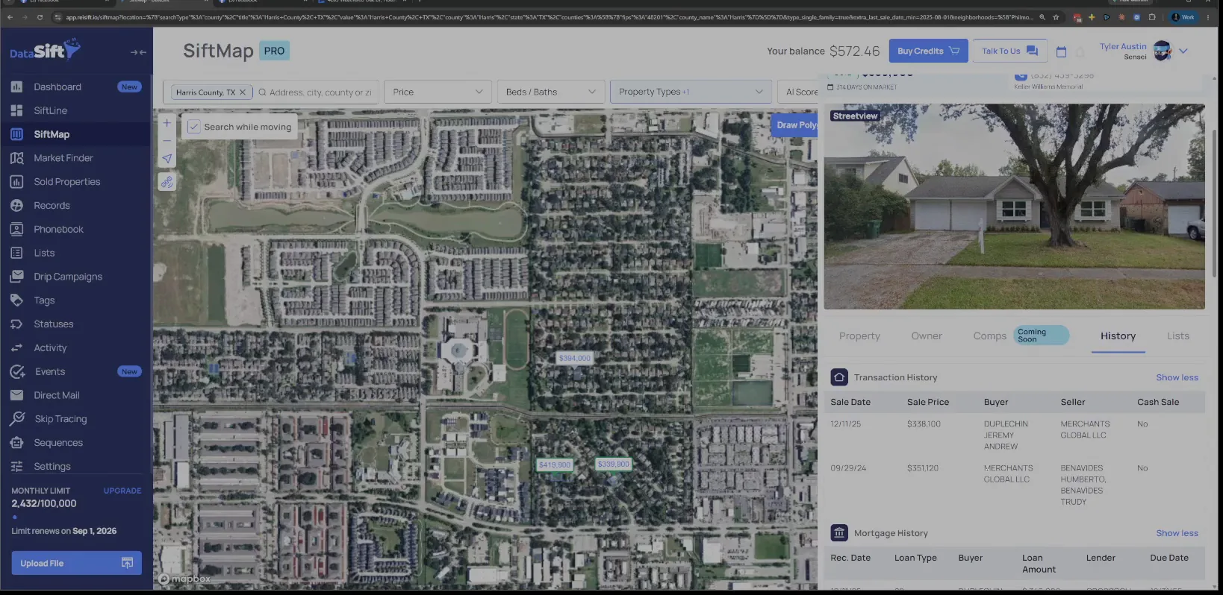Zoom in on the map with plus

point(167,123)
